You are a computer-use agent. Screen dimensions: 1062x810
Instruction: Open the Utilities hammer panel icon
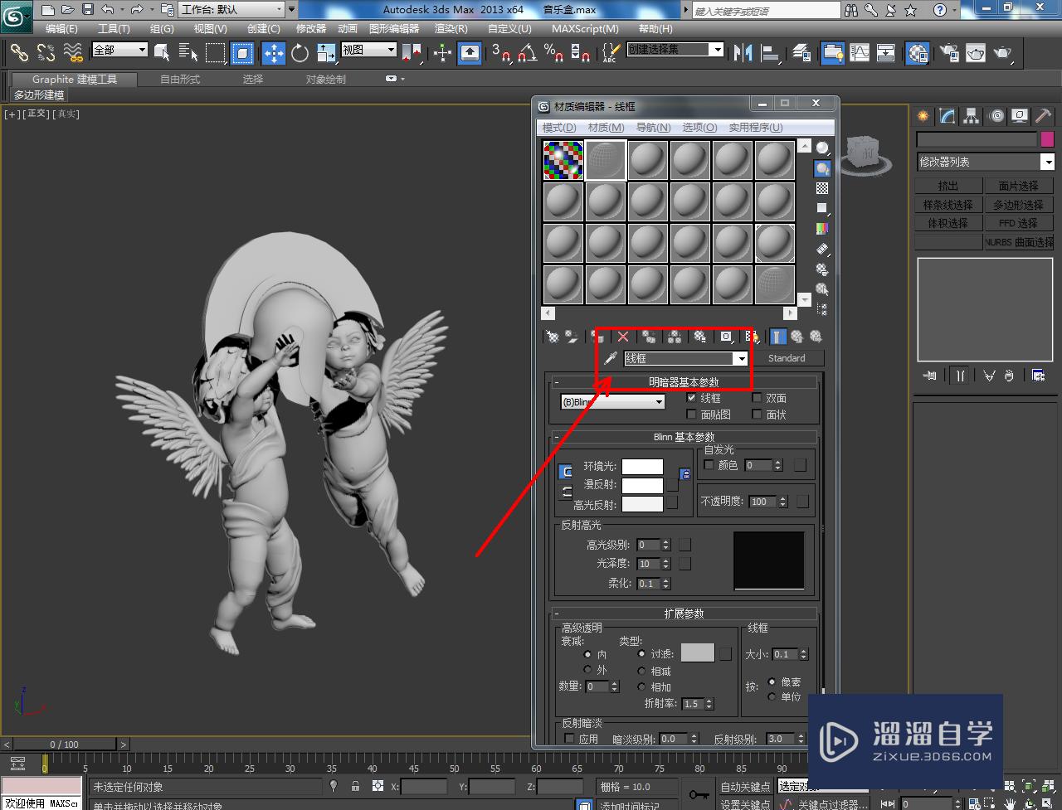pos(1044,116)
